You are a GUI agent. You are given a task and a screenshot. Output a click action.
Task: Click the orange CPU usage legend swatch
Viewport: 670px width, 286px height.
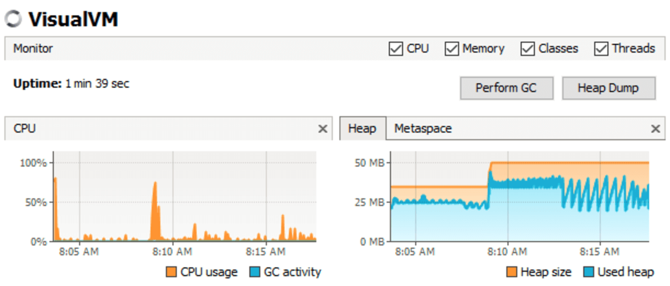[171, 272]
